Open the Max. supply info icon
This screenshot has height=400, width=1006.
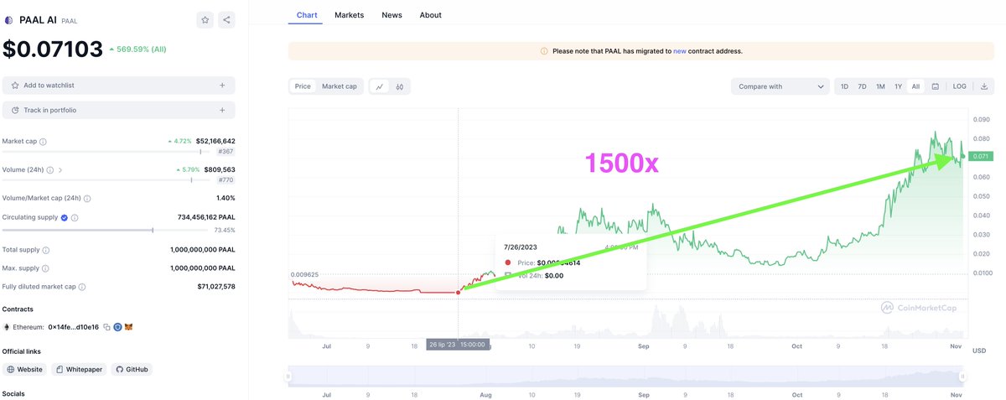coord(46,268)
